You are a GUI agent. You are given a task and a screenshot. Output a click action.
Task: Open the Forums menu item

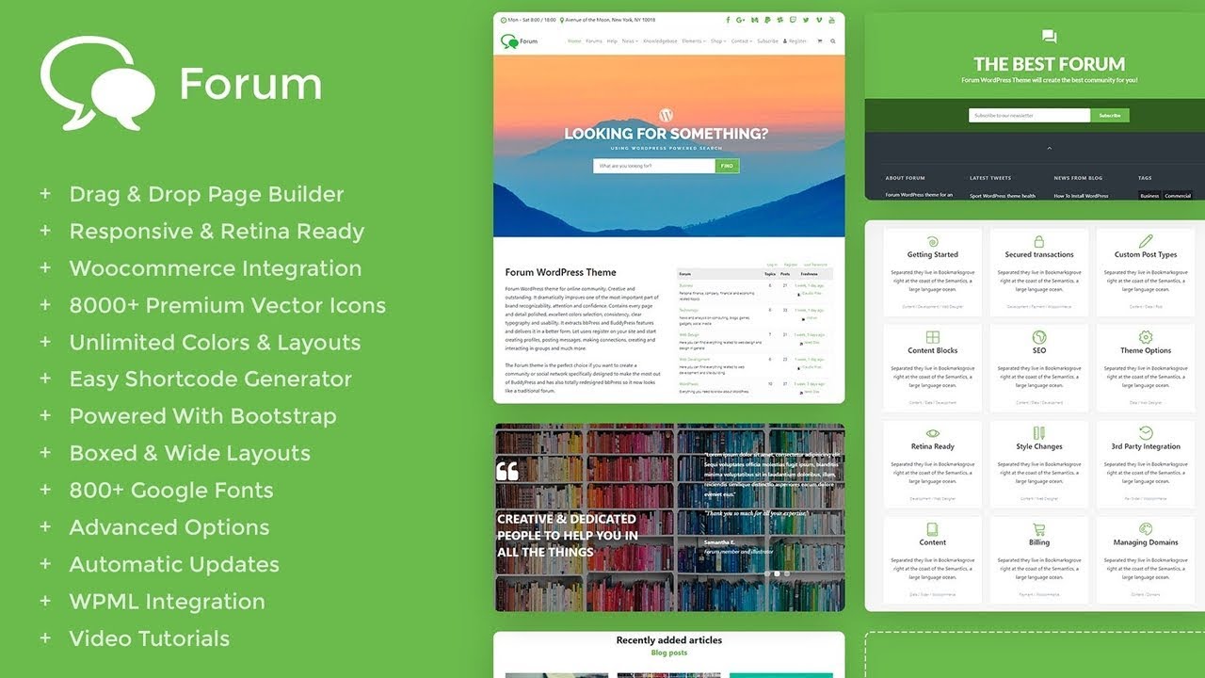[594, 41]
